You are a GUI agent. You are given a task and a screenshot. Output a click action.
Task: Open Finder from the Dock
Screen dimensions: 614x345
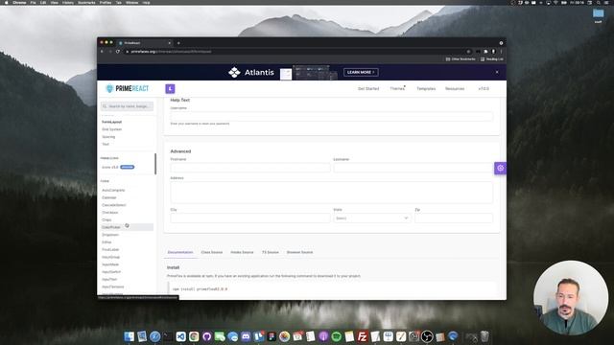click(x=129, y=336)
